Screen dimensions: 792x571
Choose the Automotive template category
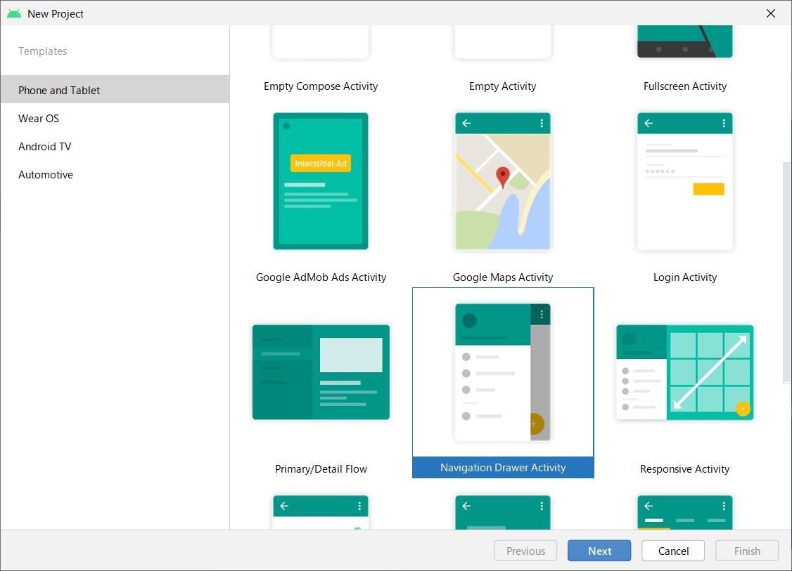click(115, 175)
